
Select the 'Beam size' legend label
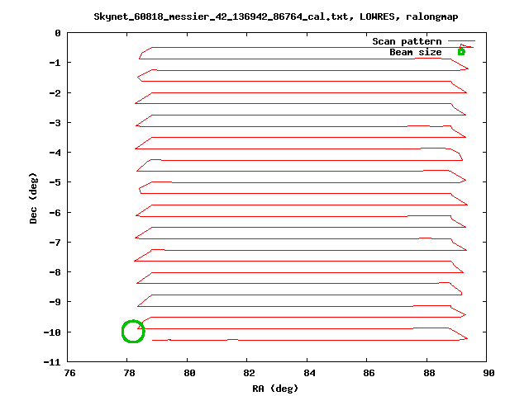[416, 53]
